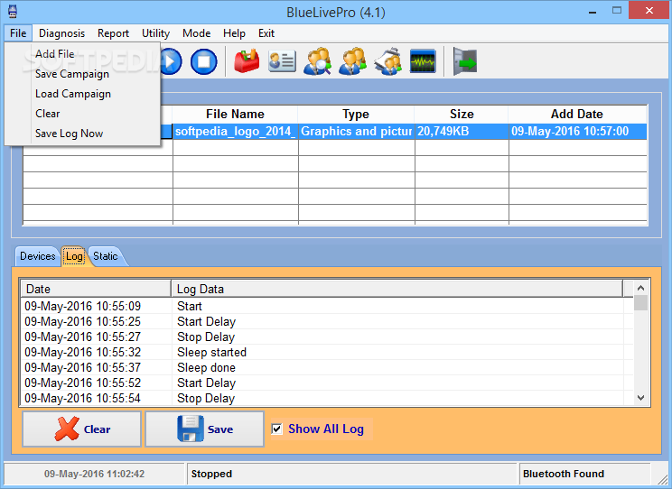The image size is (672, 489).
Task: Click the users group icon
Action: 353,61
